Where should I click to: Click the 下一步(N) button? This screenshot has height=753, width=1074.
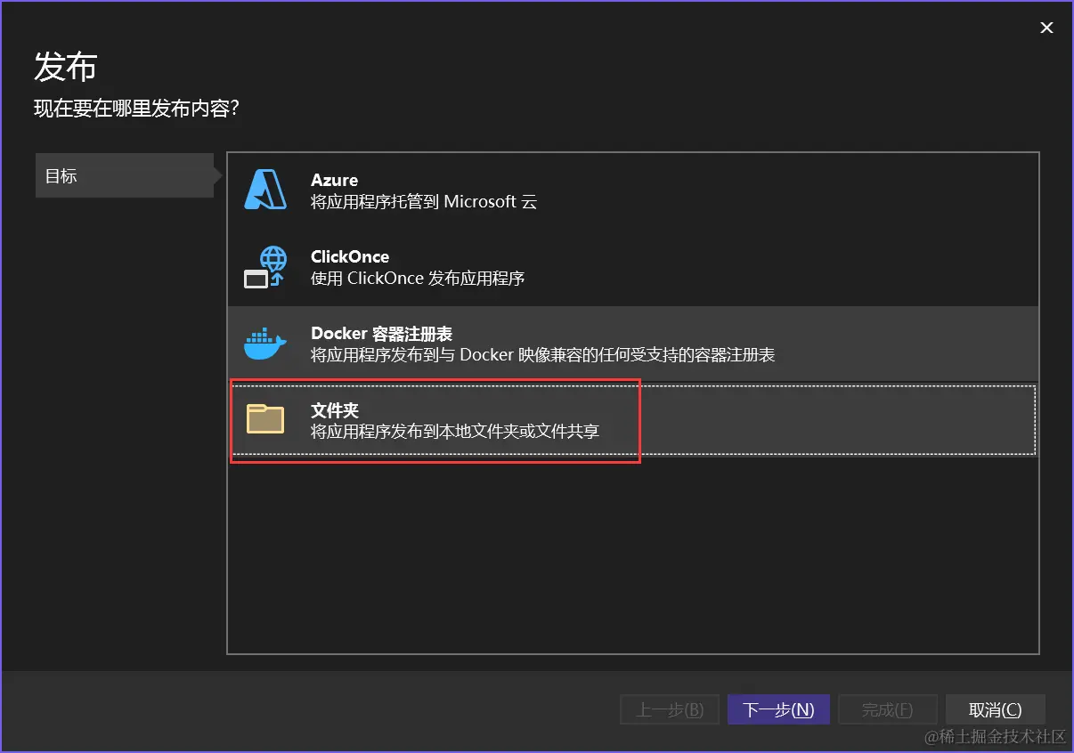(778, 709)
